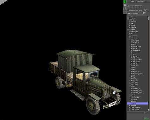150x120 pixels.
Task: Click the horizontal scrollbar below the tree
Action: point(136,112)
